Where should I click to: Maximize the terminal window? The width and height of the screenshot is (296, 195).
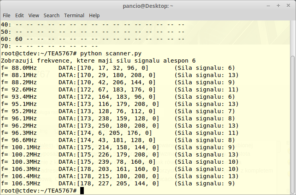pos(278,6)
